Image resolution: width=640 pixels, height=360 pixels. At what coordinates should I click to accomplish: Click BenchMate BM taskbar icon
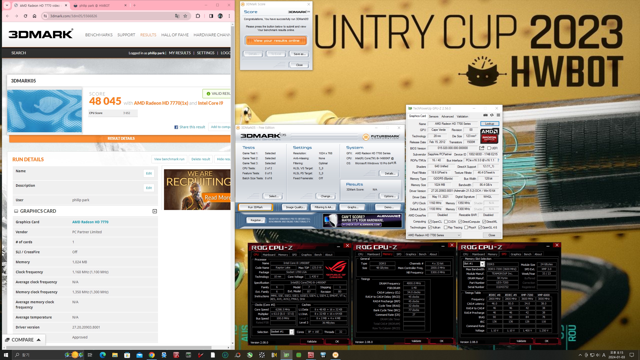click(x=274, y=355)
